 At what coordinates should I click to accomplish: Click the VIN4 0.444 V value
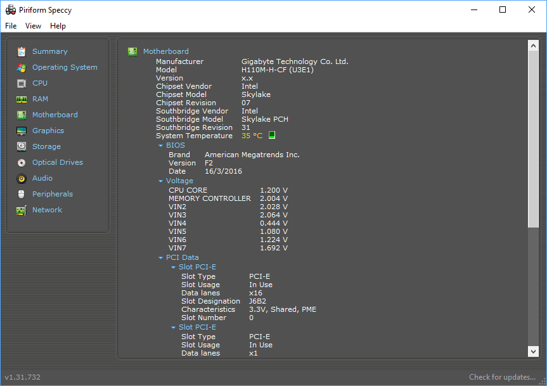(274, 223)
